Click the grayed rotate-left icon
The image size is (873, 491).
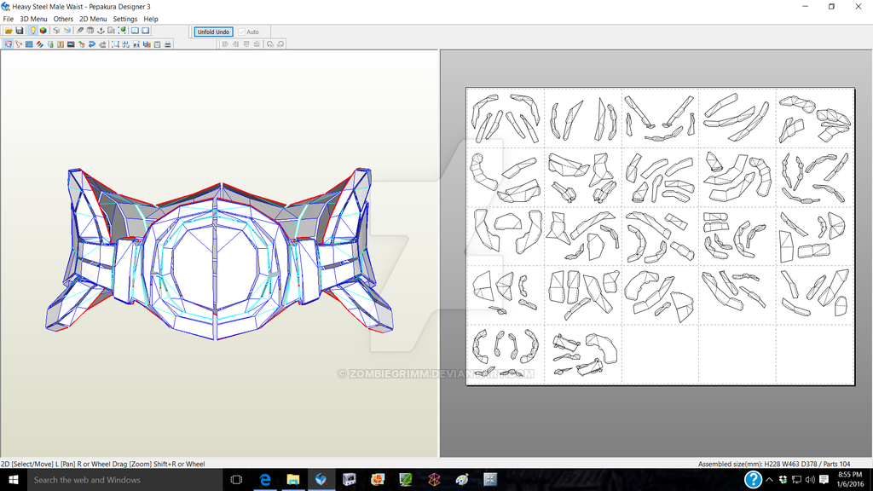pos(270,44)
